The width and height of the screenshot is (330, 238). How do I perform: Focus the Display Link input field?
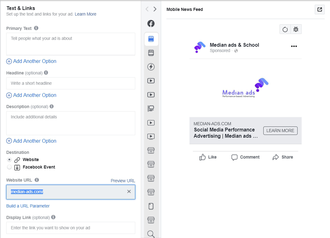click(x=71, y=228)
